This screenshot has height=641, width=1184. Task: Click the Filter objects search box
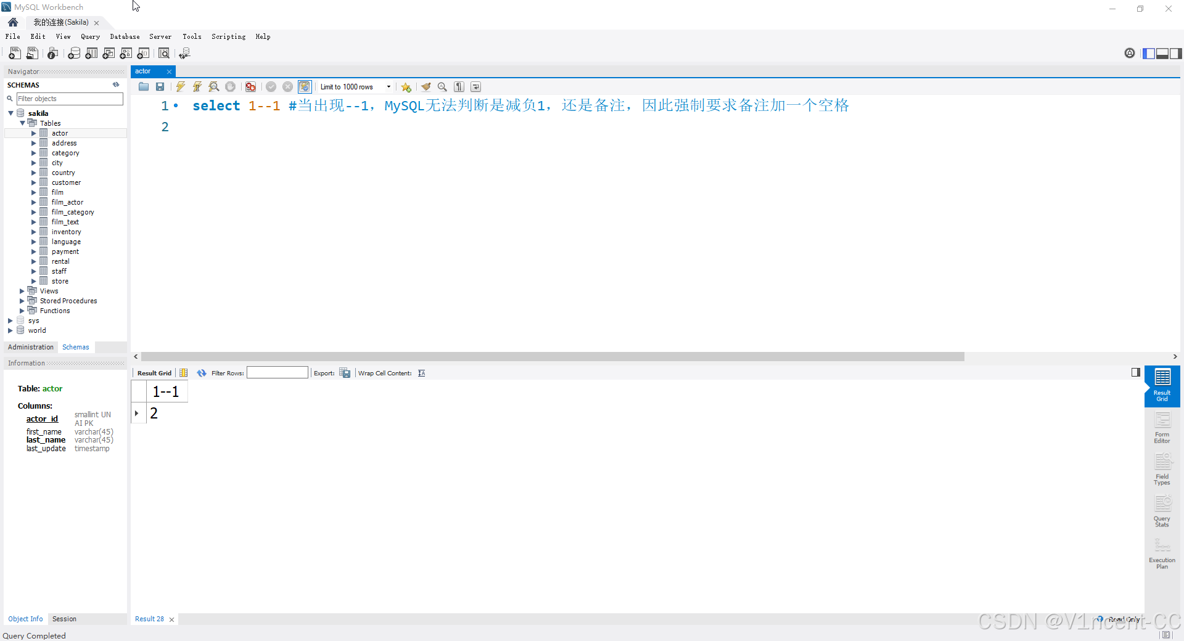[x=70, y=99]
